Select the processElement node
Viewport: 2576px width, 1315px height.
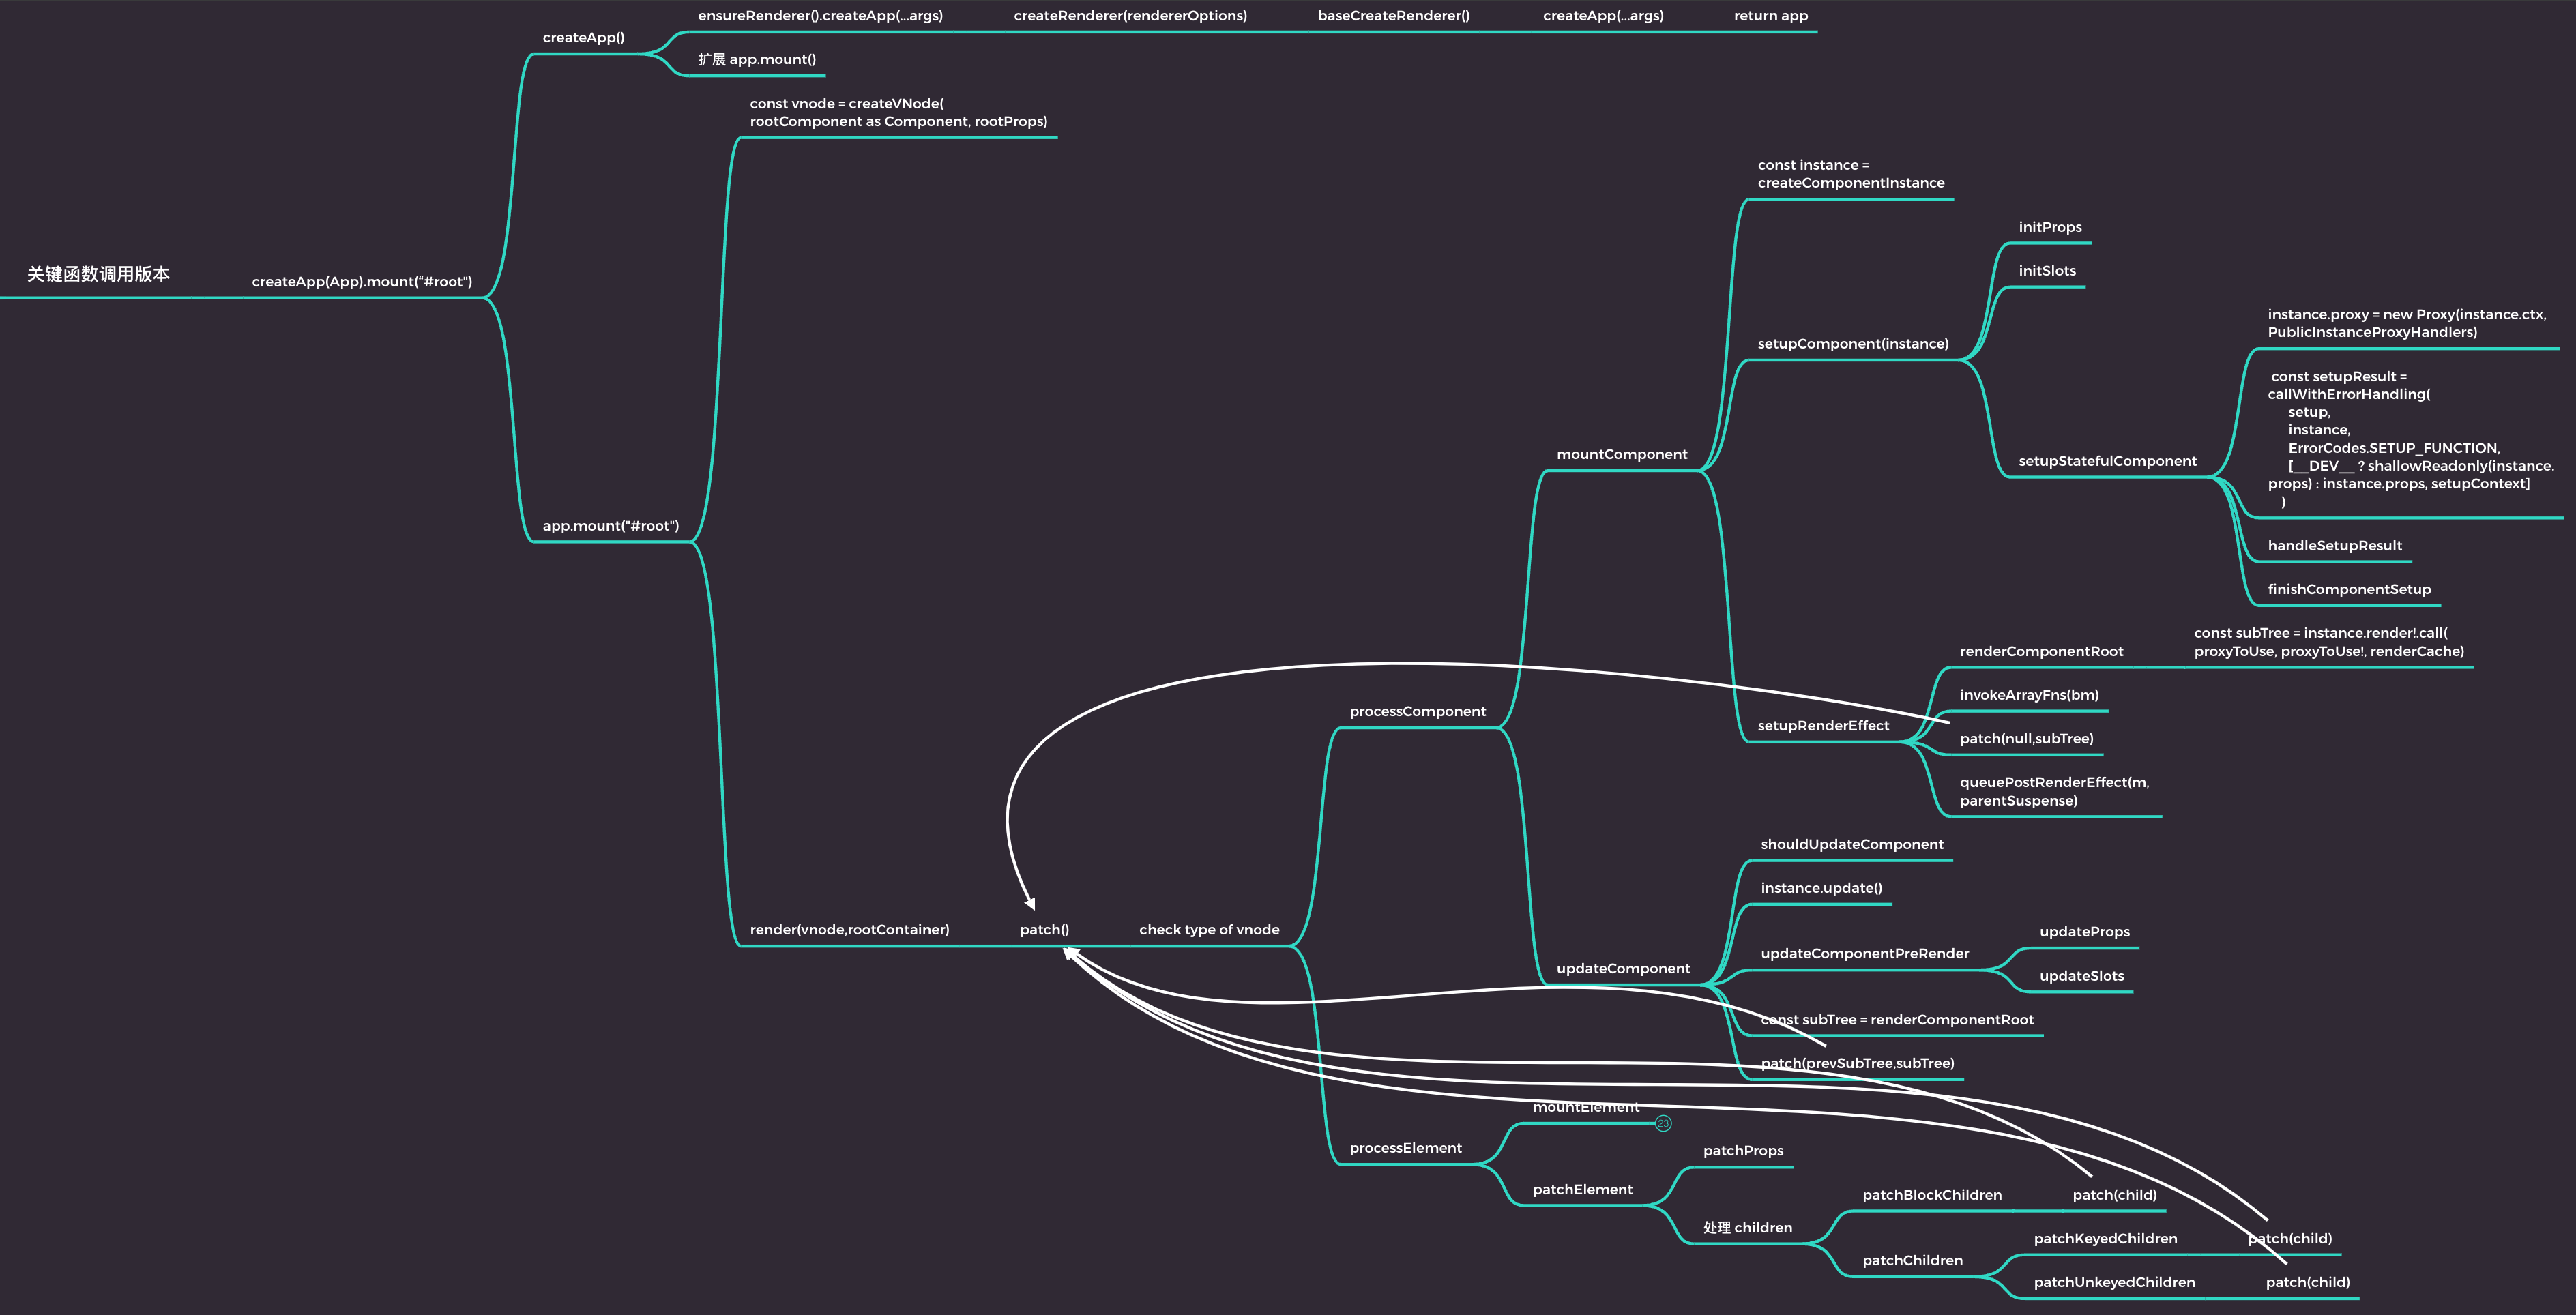pos(1405,1148)
